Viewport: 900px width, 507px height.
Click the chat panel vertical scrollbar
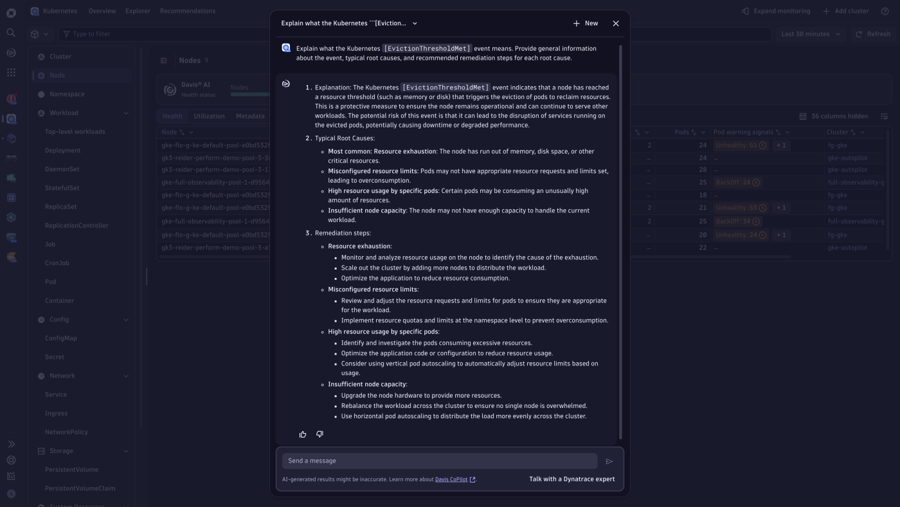620,241
